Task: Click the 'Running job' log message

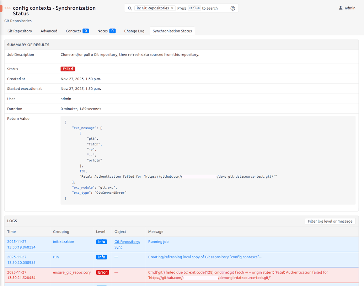Action: click(x=158, y=241)
